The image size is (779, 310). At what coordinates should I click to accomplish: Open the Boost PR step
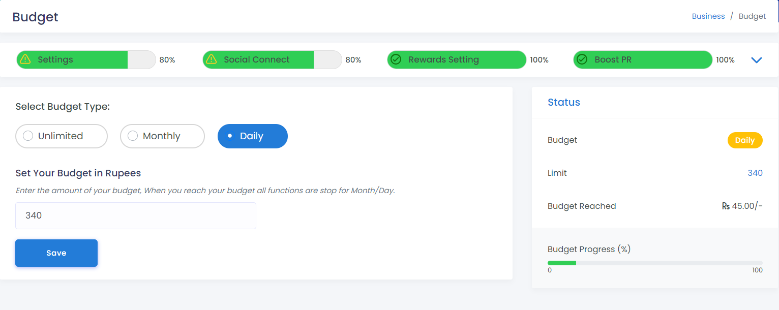click(x=643, y=59)
